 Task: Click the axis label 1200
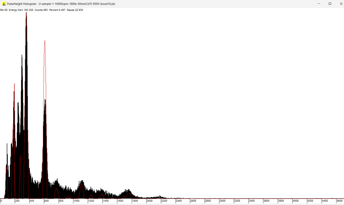click(x=91, y=201)
